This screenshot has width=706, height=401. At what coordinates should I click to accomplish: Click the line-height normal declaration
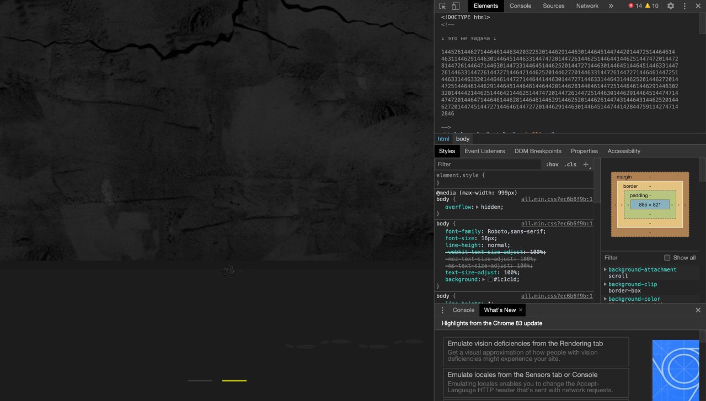tap(478, 245)
